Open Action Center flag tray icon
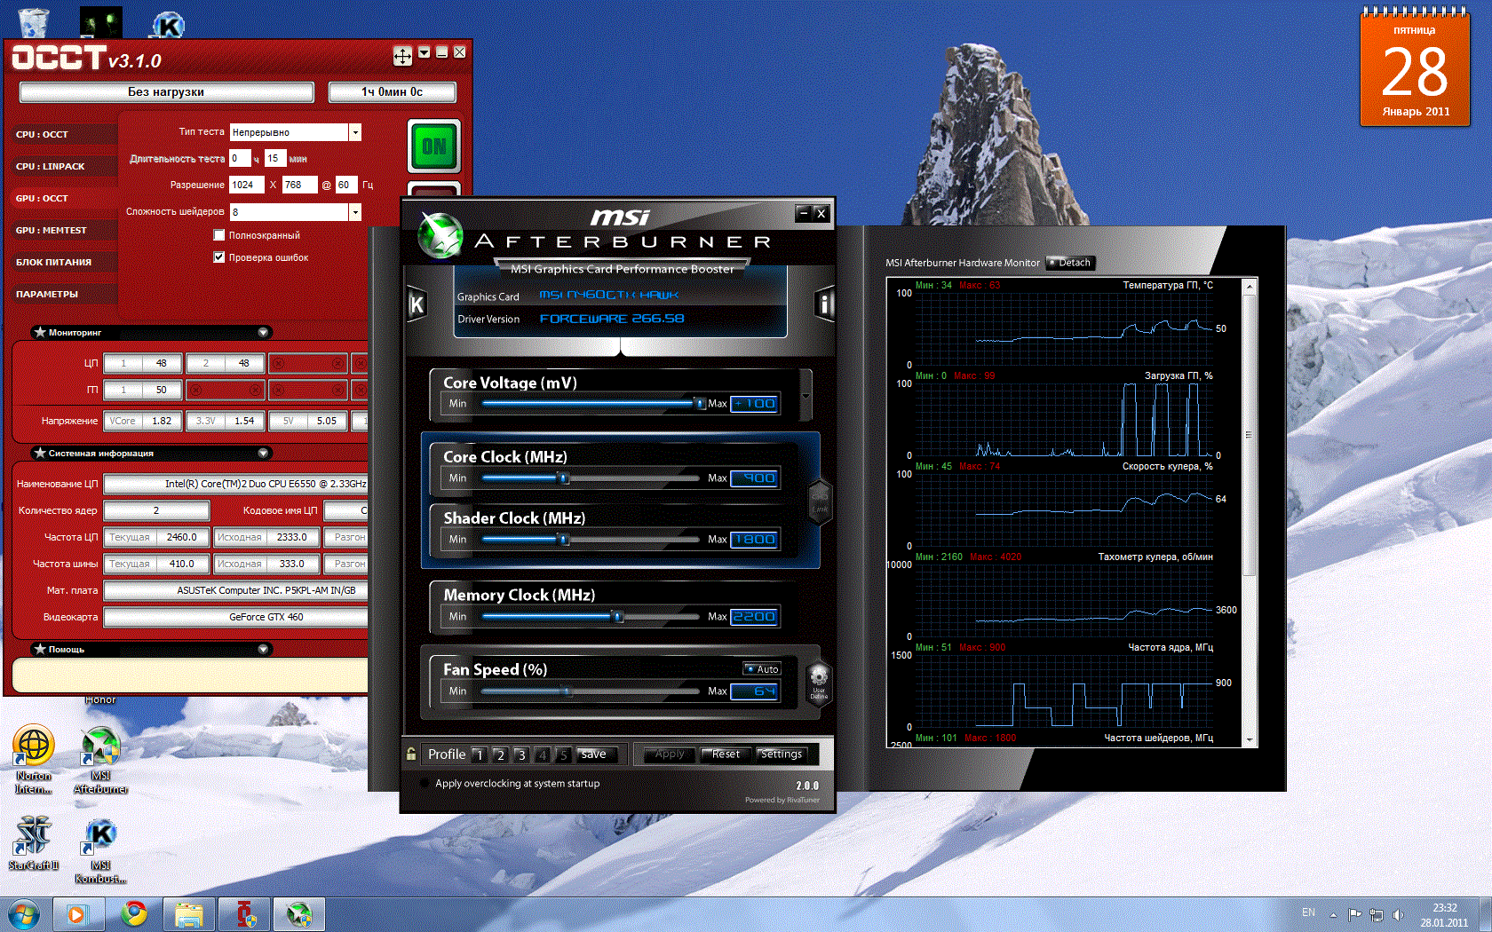 point(1354,914)
